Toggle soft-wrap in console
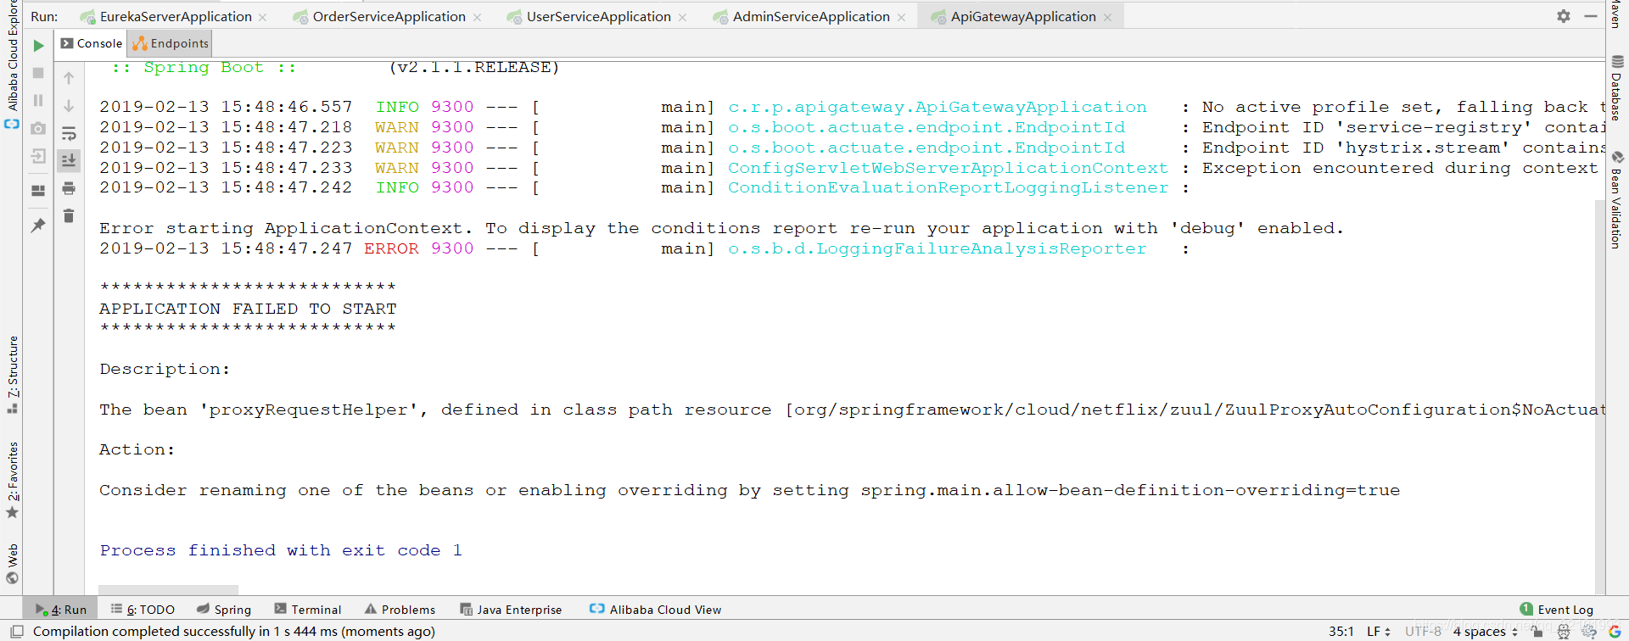Image resolution: width=1629 pixels, height=641 pixels. 69,133
